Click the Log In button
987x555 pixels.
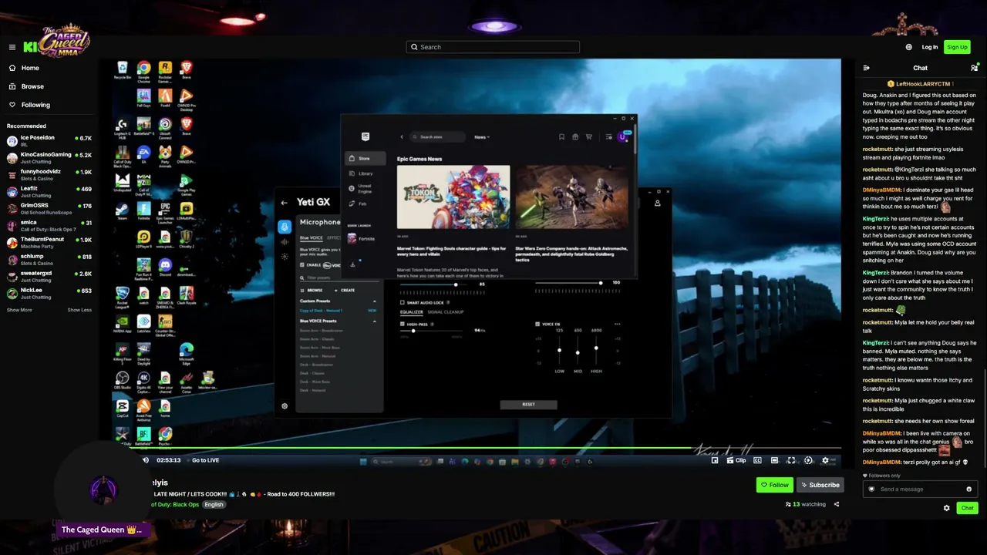(x=930, y=47)
